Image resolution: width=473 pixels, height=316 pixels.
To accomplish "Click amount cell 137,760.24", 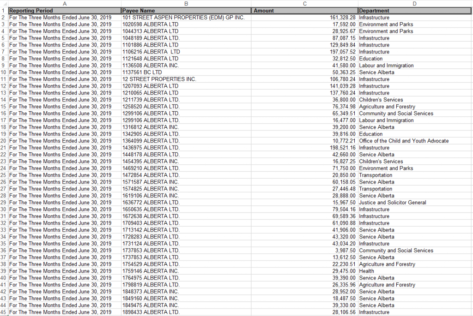I will click(305, 93).
